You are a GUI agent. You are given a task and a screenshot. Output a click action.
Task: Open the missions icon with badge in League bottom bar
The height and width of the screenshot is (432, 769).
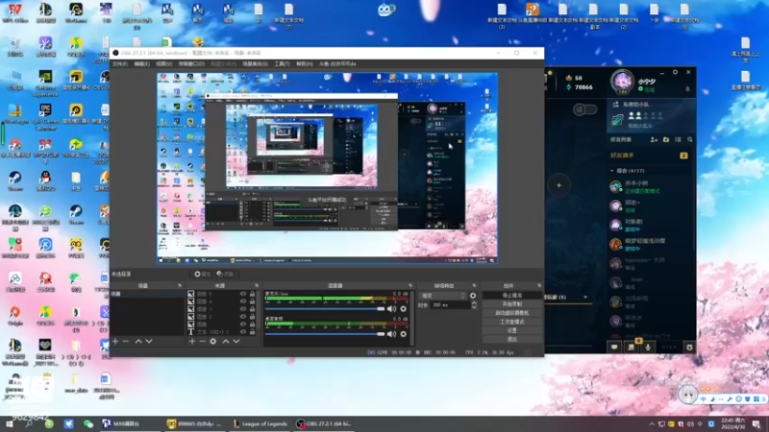[632, 347]
